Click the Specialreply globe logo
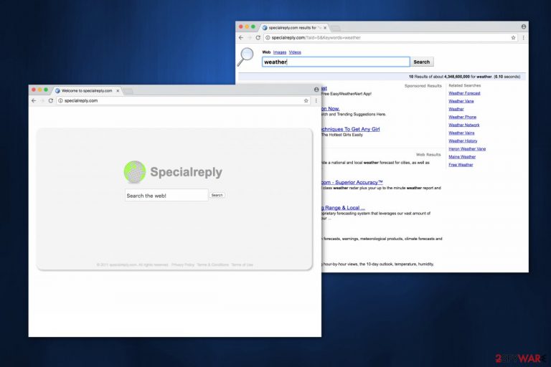This screenshot has height=367, width=551. coord(135,172)
